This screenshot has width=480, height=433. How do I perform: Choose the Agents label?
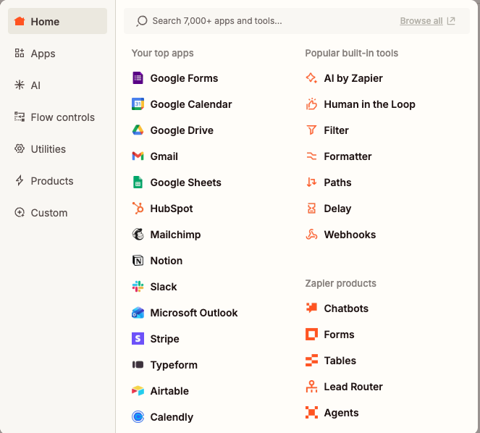click(x=341, y=413)
